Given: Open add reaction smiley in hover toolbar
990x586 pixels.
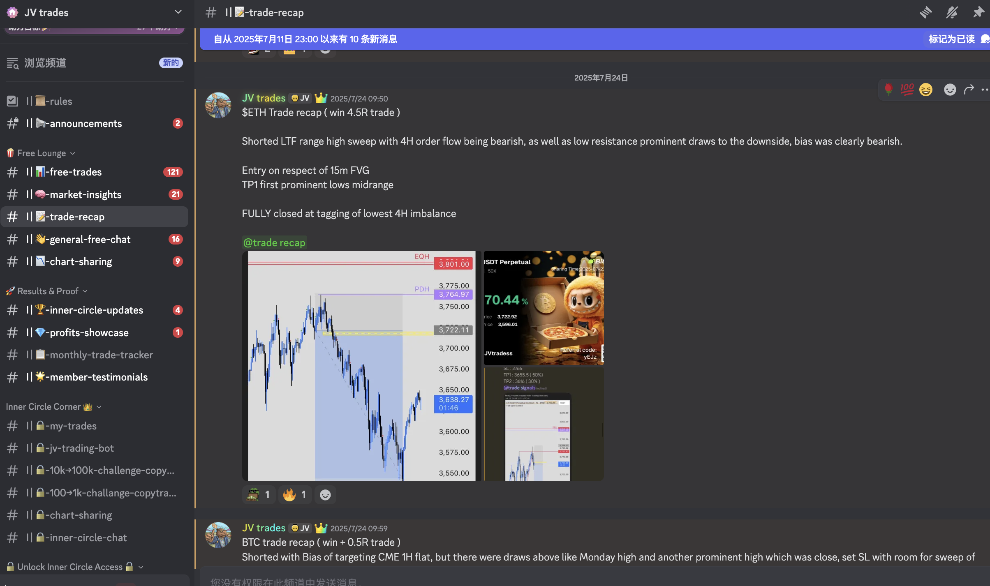Looking at the screenshot, I should (950, 89).
